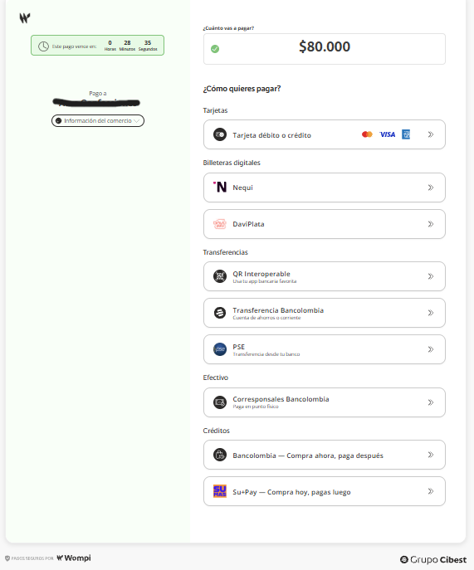Click the Wompi logo at top left
The width and height of the screenshot is (474, 570).
[x=25, y=17]
